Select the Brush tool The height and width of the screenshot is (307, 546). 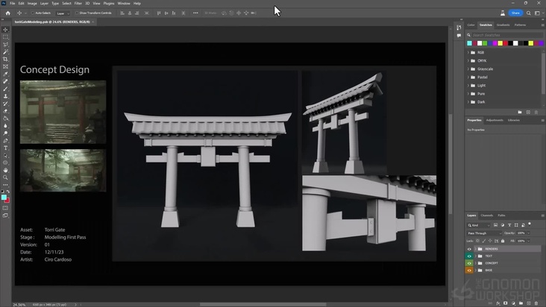click(5, 89)
